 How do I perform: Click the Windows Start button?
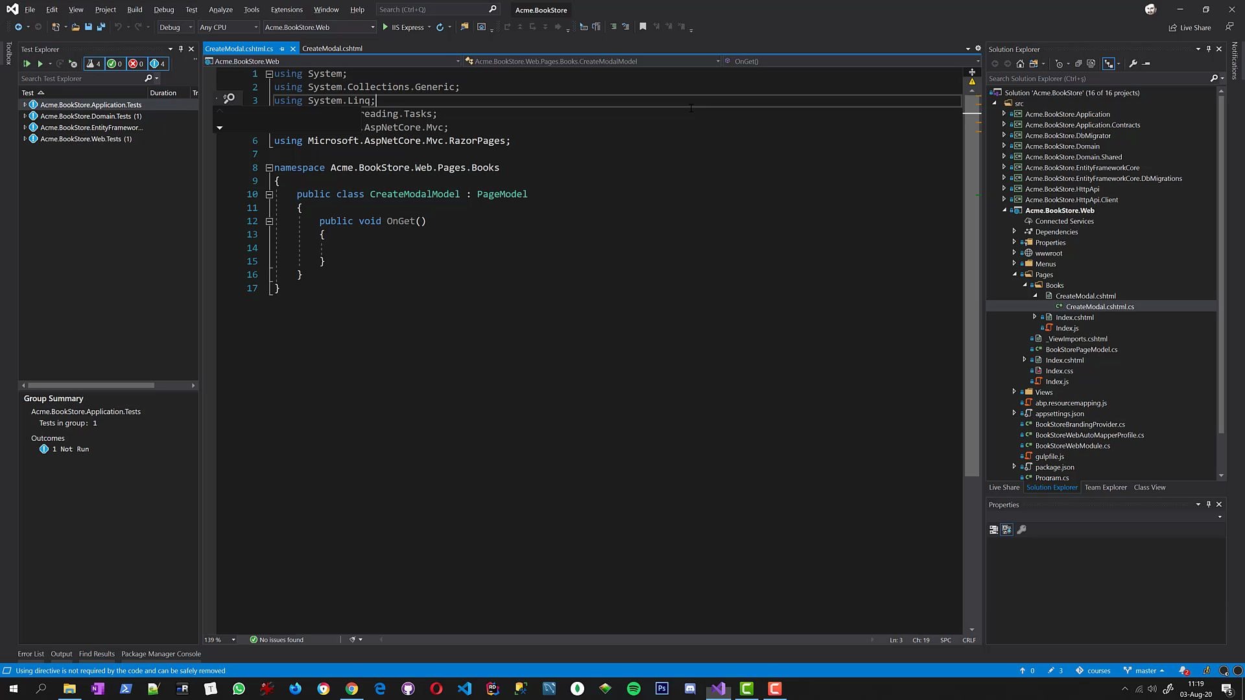coord(13,688)
